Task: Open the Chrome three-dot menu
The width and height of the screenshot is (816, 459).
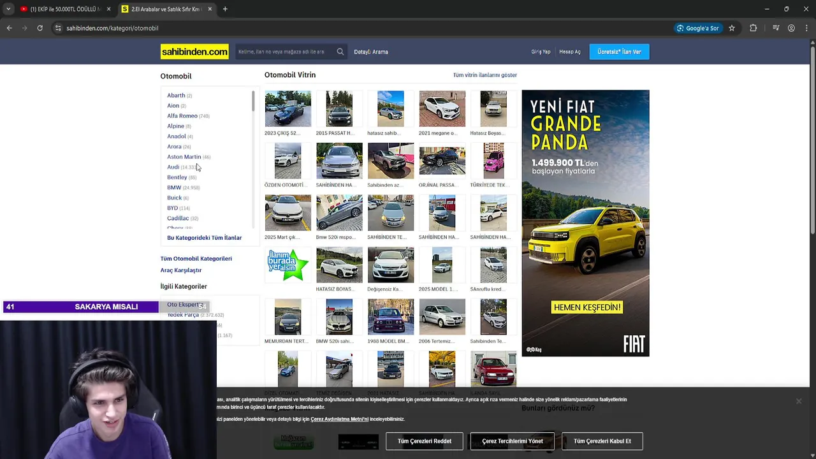Action: pyautogui.click(x=806, y=28)
